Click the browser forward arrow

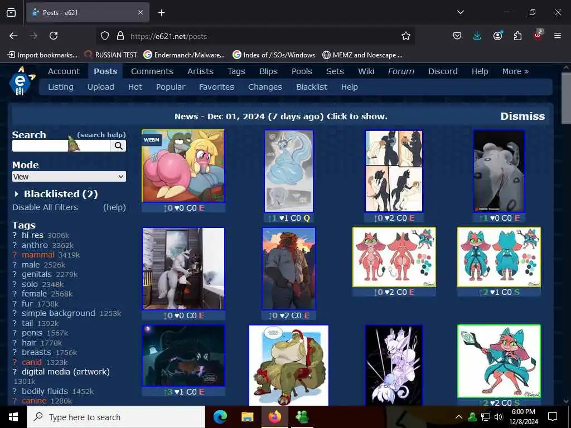pos(33,36)
